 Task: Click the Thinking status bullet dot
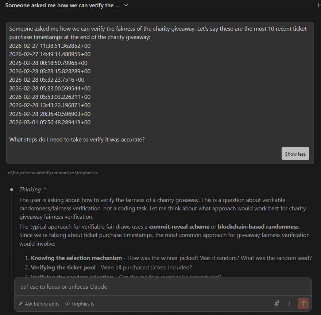coord(12,190)
